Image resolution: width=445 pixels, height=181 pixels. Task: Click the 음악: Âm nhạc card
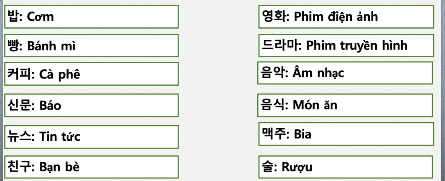click(x=345, y=73)
